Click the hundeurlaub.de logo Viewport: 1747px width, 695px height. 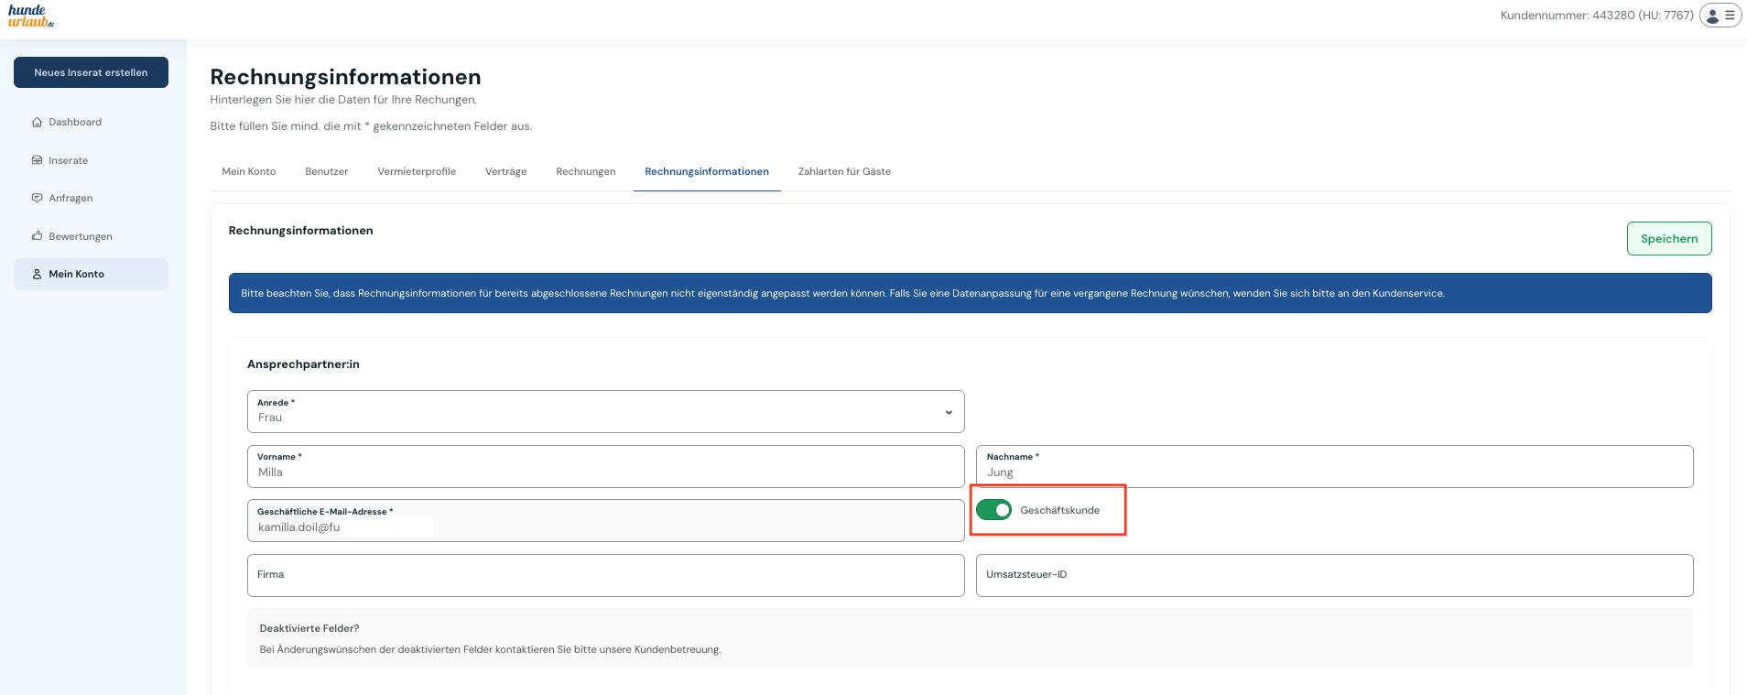[31, 16]
